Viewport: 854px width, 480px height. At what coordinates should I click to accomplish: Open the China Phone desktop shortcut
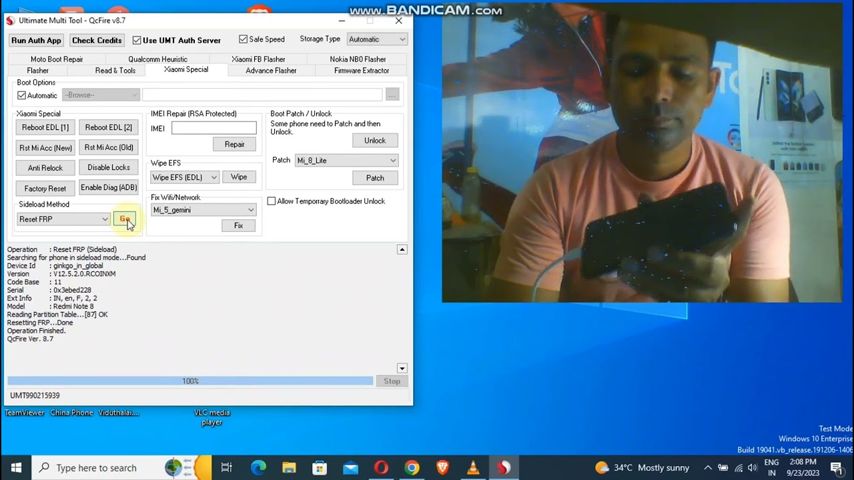click(x=71, y=413)
